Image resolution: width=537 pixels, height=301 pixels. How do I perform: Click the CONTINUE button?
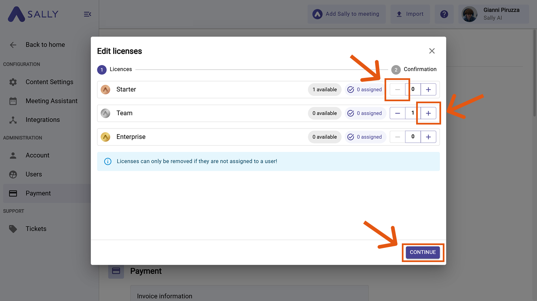(422, 252)
